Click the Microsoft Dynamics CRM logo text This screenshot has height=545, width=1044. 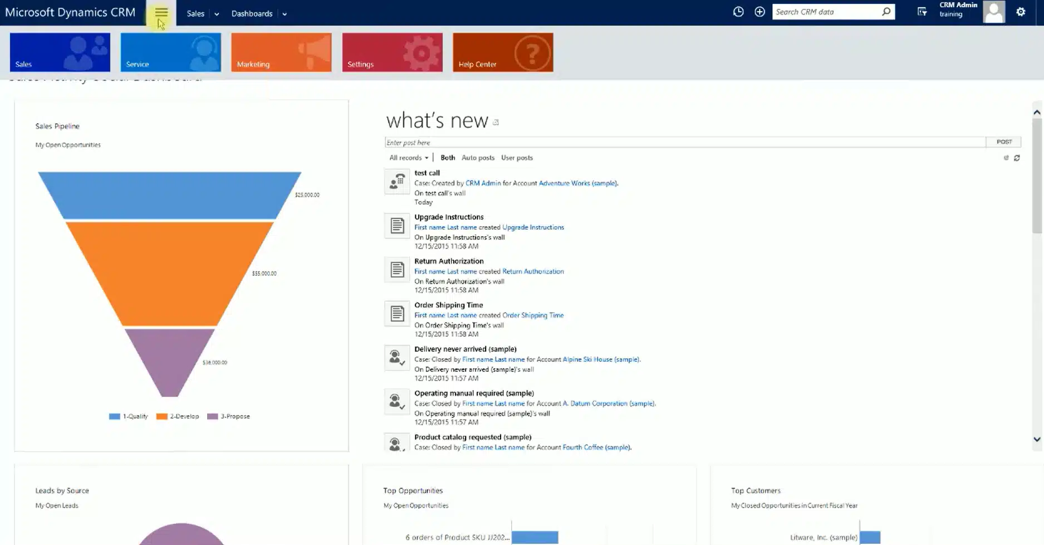tap(70, 12)
